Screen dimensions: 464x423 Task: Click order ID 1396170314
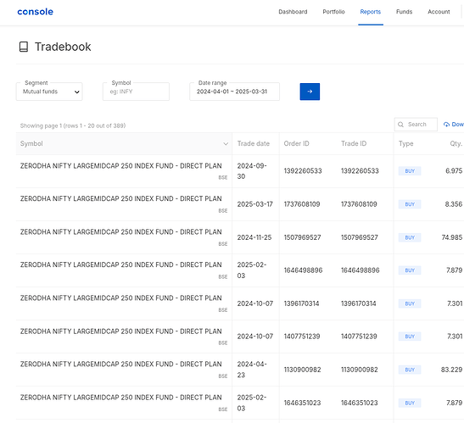[301, 303]
